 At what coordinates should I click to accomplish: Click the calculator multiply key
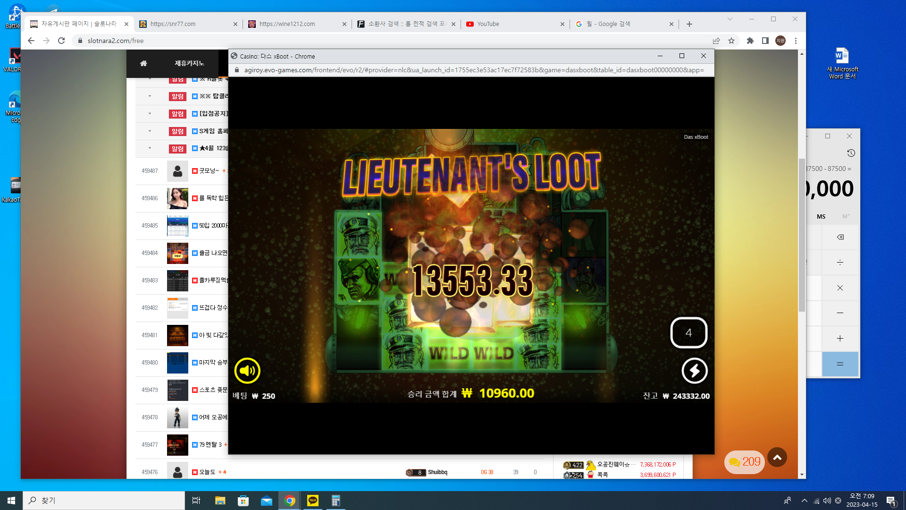point(840,288)
